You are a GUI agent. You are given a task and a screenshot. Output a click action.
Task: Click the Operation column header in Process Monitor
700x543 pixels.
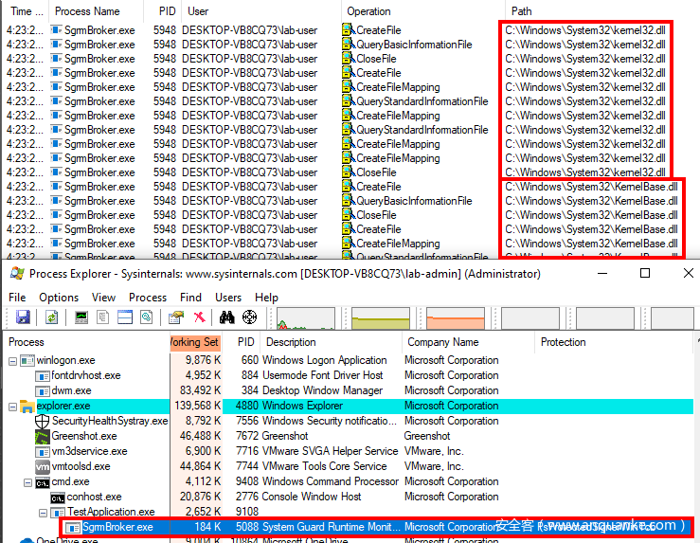422,11
